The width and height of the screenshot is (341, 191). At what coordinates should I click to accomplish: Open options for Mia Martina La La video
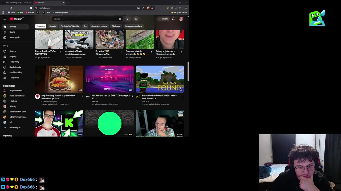[132, 96]
